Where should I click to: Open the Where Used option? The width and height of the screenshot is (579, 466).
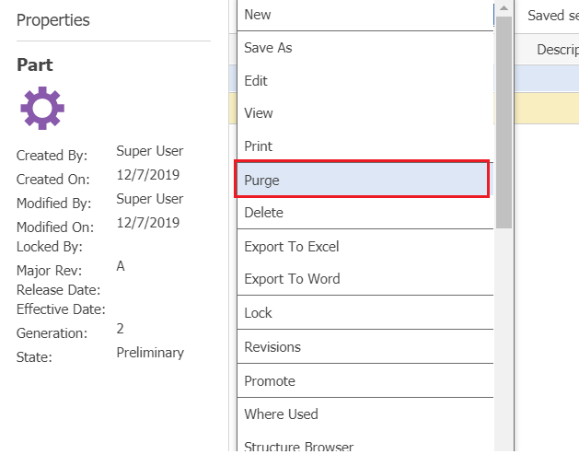pos(281,414)
